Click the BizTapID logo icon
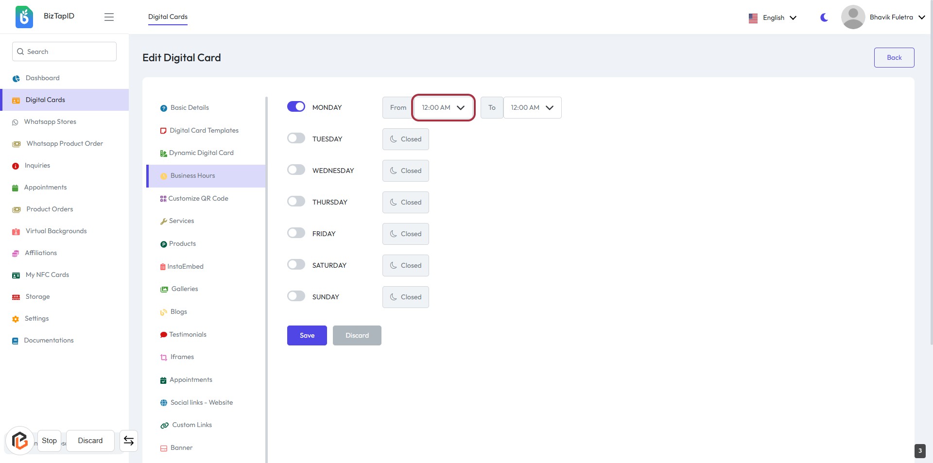 click(x=24, y=17)
